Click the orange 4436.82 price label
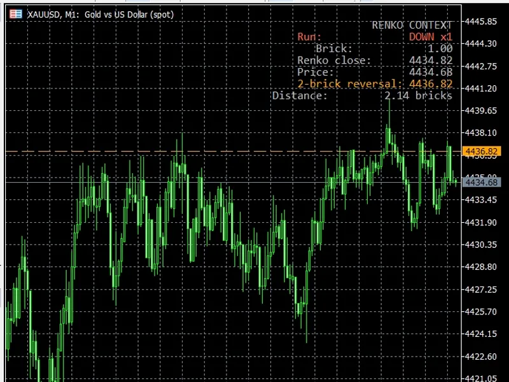The image size is (509, 382). point(481,152)
